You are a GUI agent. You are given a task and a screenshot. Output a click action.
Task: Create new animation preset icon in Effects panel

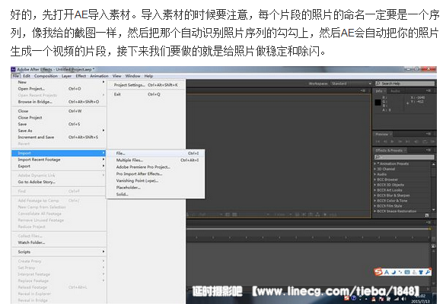coord(427,215)
